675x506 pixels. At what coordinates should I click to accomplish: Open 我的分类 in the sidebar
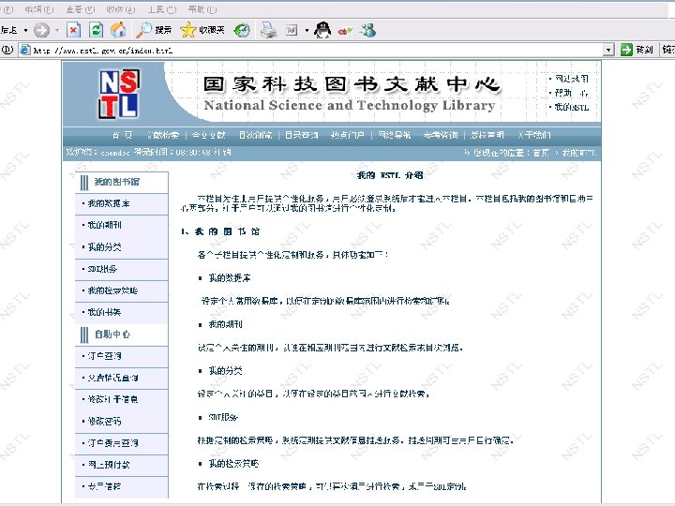pos(105,247)
